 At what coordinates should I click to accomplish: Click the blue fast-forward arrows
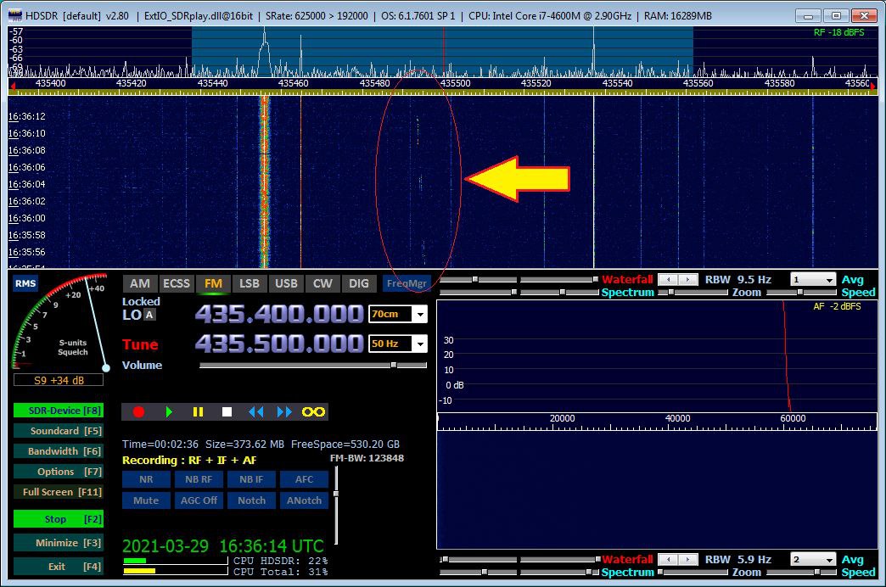pyautogui.click(x=284, y=411)
